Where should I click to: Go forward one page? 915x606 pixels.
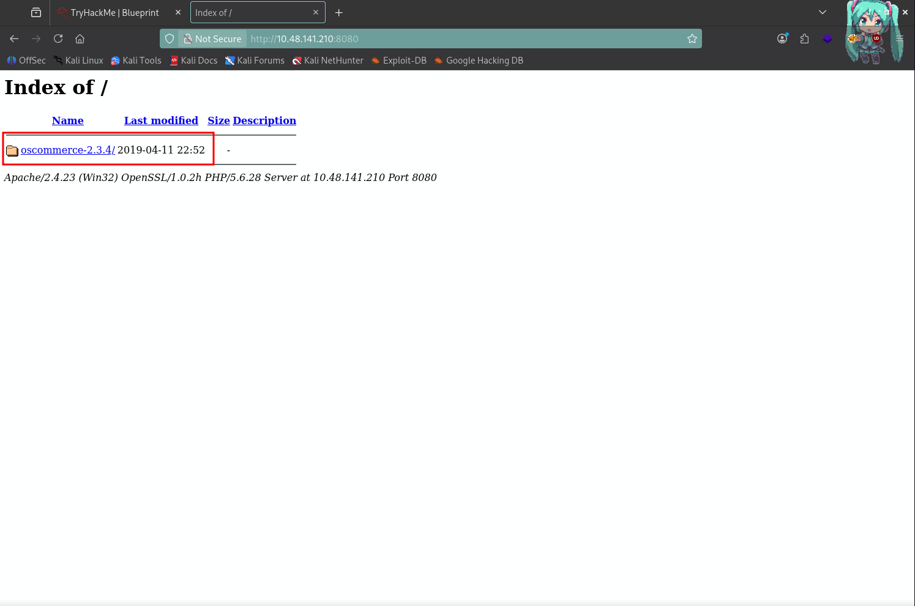pos(36,39)
